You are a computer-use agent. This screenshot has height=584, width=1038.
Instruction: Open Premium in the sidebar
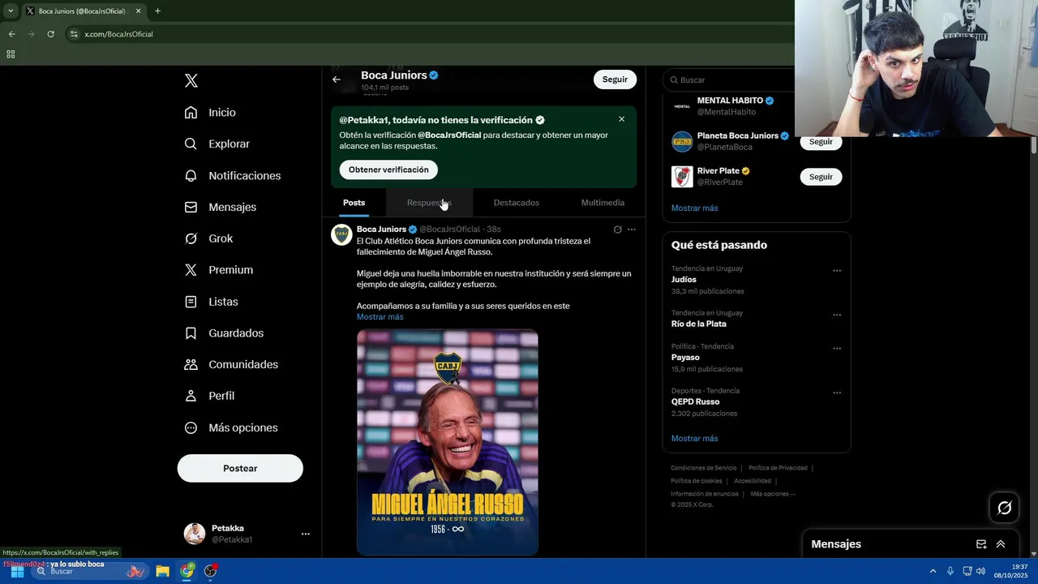[x=219, y=270]
